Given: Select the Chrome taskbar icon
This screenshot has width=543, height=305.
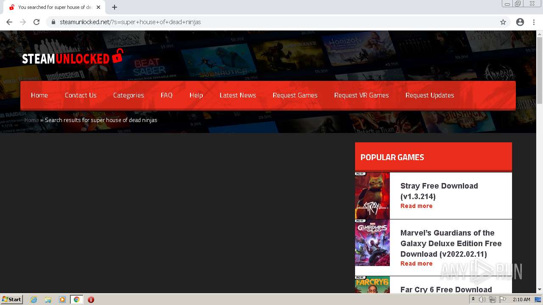Looking at the screenshot, I should pyautogui.click(x=76, y=299).
